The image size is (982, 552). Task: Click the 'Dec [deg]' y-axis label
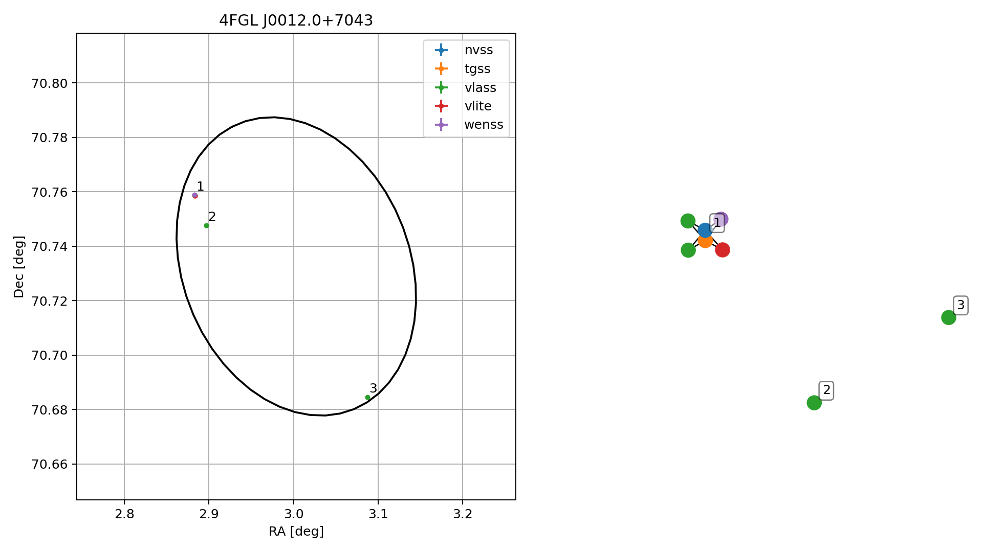[x=19, y=266]
